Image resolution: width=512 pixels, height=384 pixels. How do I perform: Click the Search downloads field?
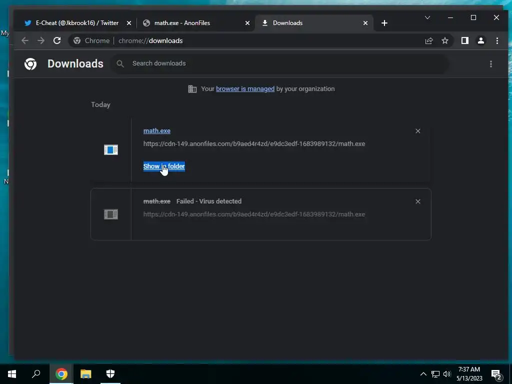[281, 63]
